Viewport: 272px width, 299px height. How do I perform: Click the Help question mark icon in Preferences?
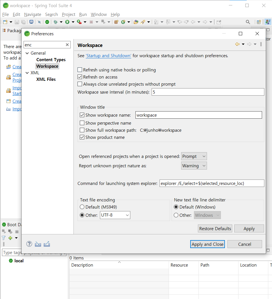click(x=29, y=244)
